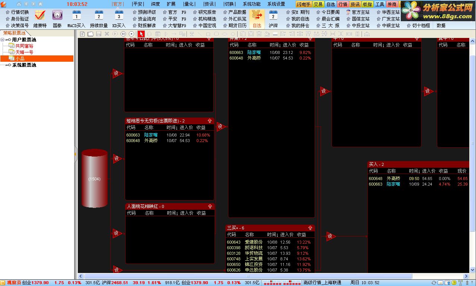Launch the MACD买入 calendar icon
This screenshot has width=476, height=286.
[x=76, y=15]
